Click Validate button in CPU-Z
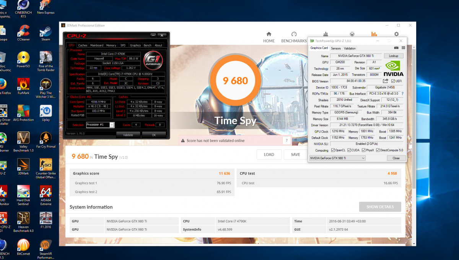This screenshot has width=459, height=260. click(x=128, y=135)
